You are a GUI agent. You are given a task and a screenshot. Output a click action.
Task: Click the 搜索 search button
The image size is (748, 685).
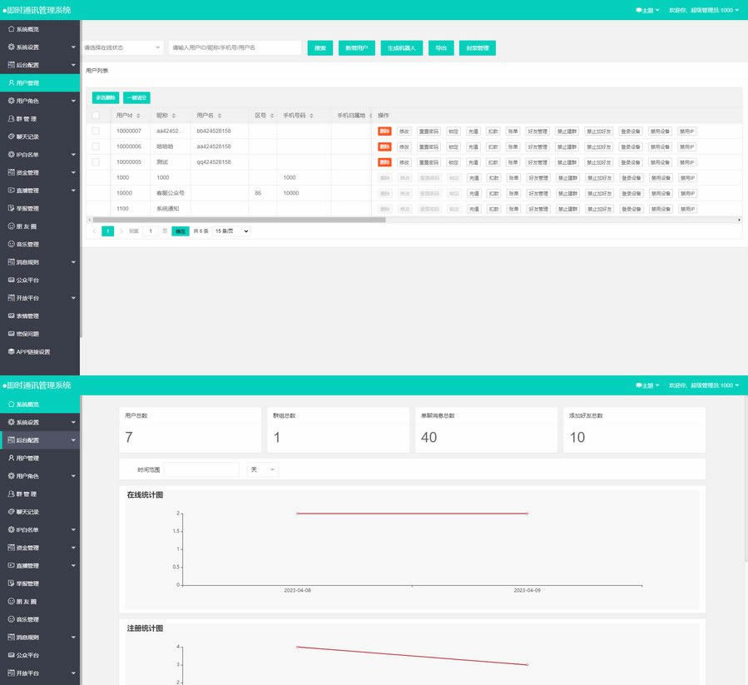pos(320,47)
